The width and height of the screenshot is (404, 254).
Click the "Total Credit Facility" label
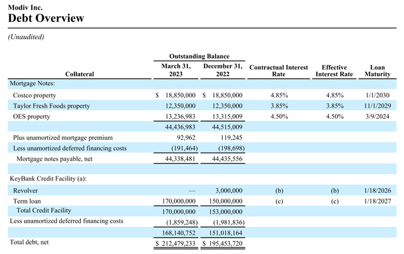coord(44,211)
